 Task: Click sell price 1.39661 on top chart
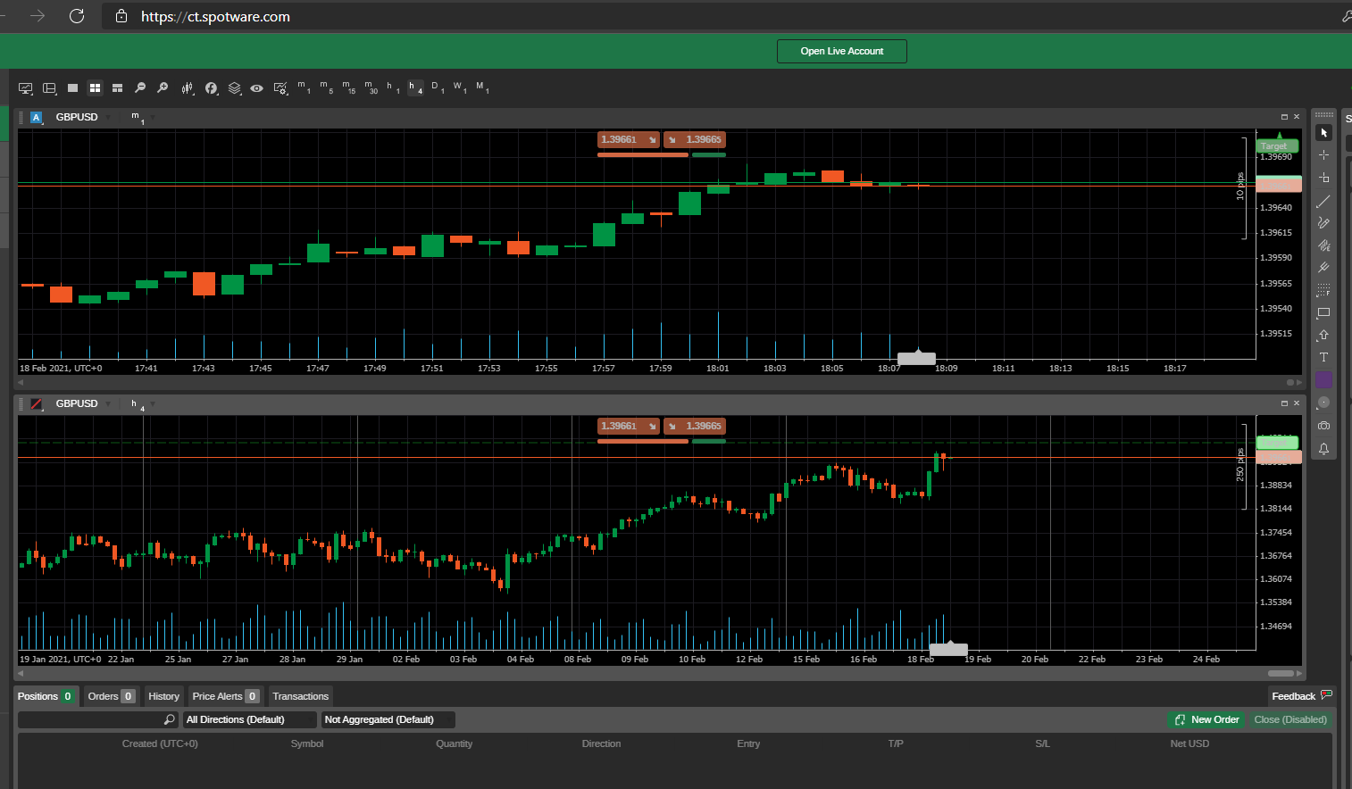tap(628, 139)
